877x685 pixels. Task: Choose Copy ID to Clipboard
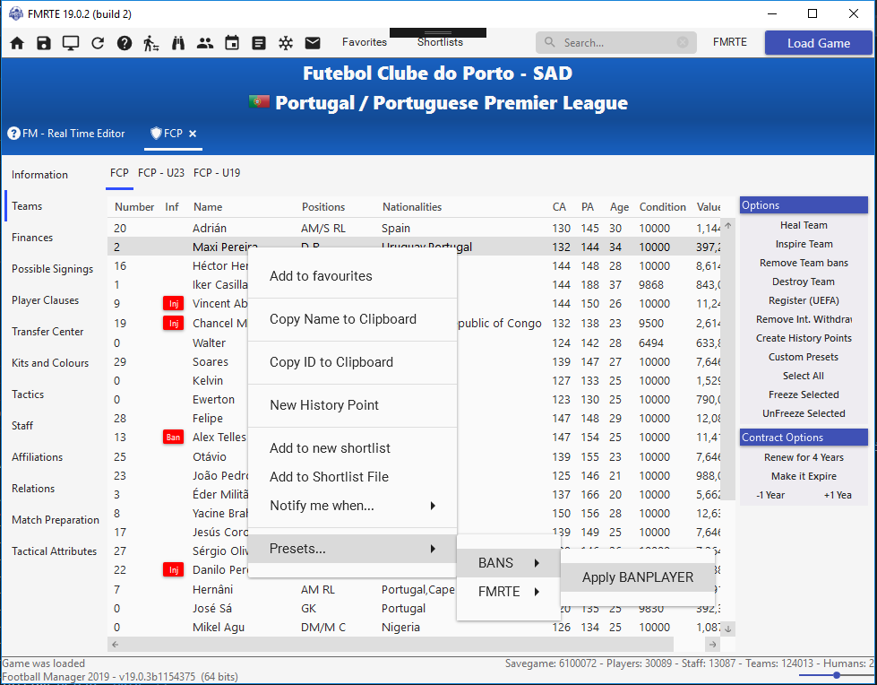point(352,362)
